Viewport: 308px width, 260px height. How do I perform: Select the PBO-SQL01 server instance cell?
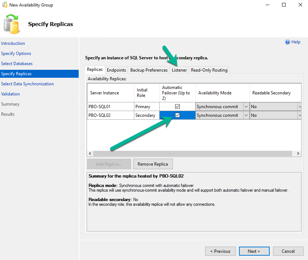click(x=110, y=107)
